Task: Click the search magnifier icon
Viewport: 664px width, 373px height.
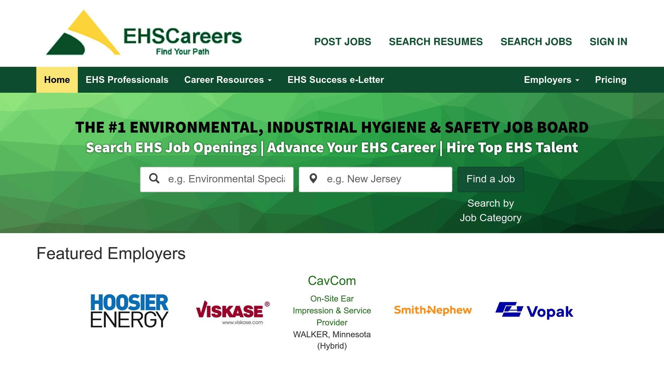Action: 155,179
